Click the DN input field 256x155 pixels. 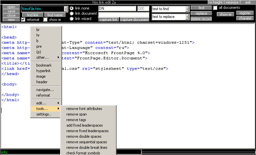coord(117,8)
